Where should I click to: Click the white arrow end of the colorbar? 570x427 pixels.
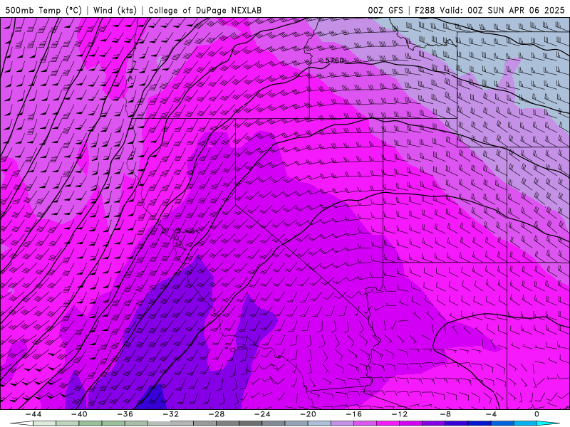(x=21, y=423)
